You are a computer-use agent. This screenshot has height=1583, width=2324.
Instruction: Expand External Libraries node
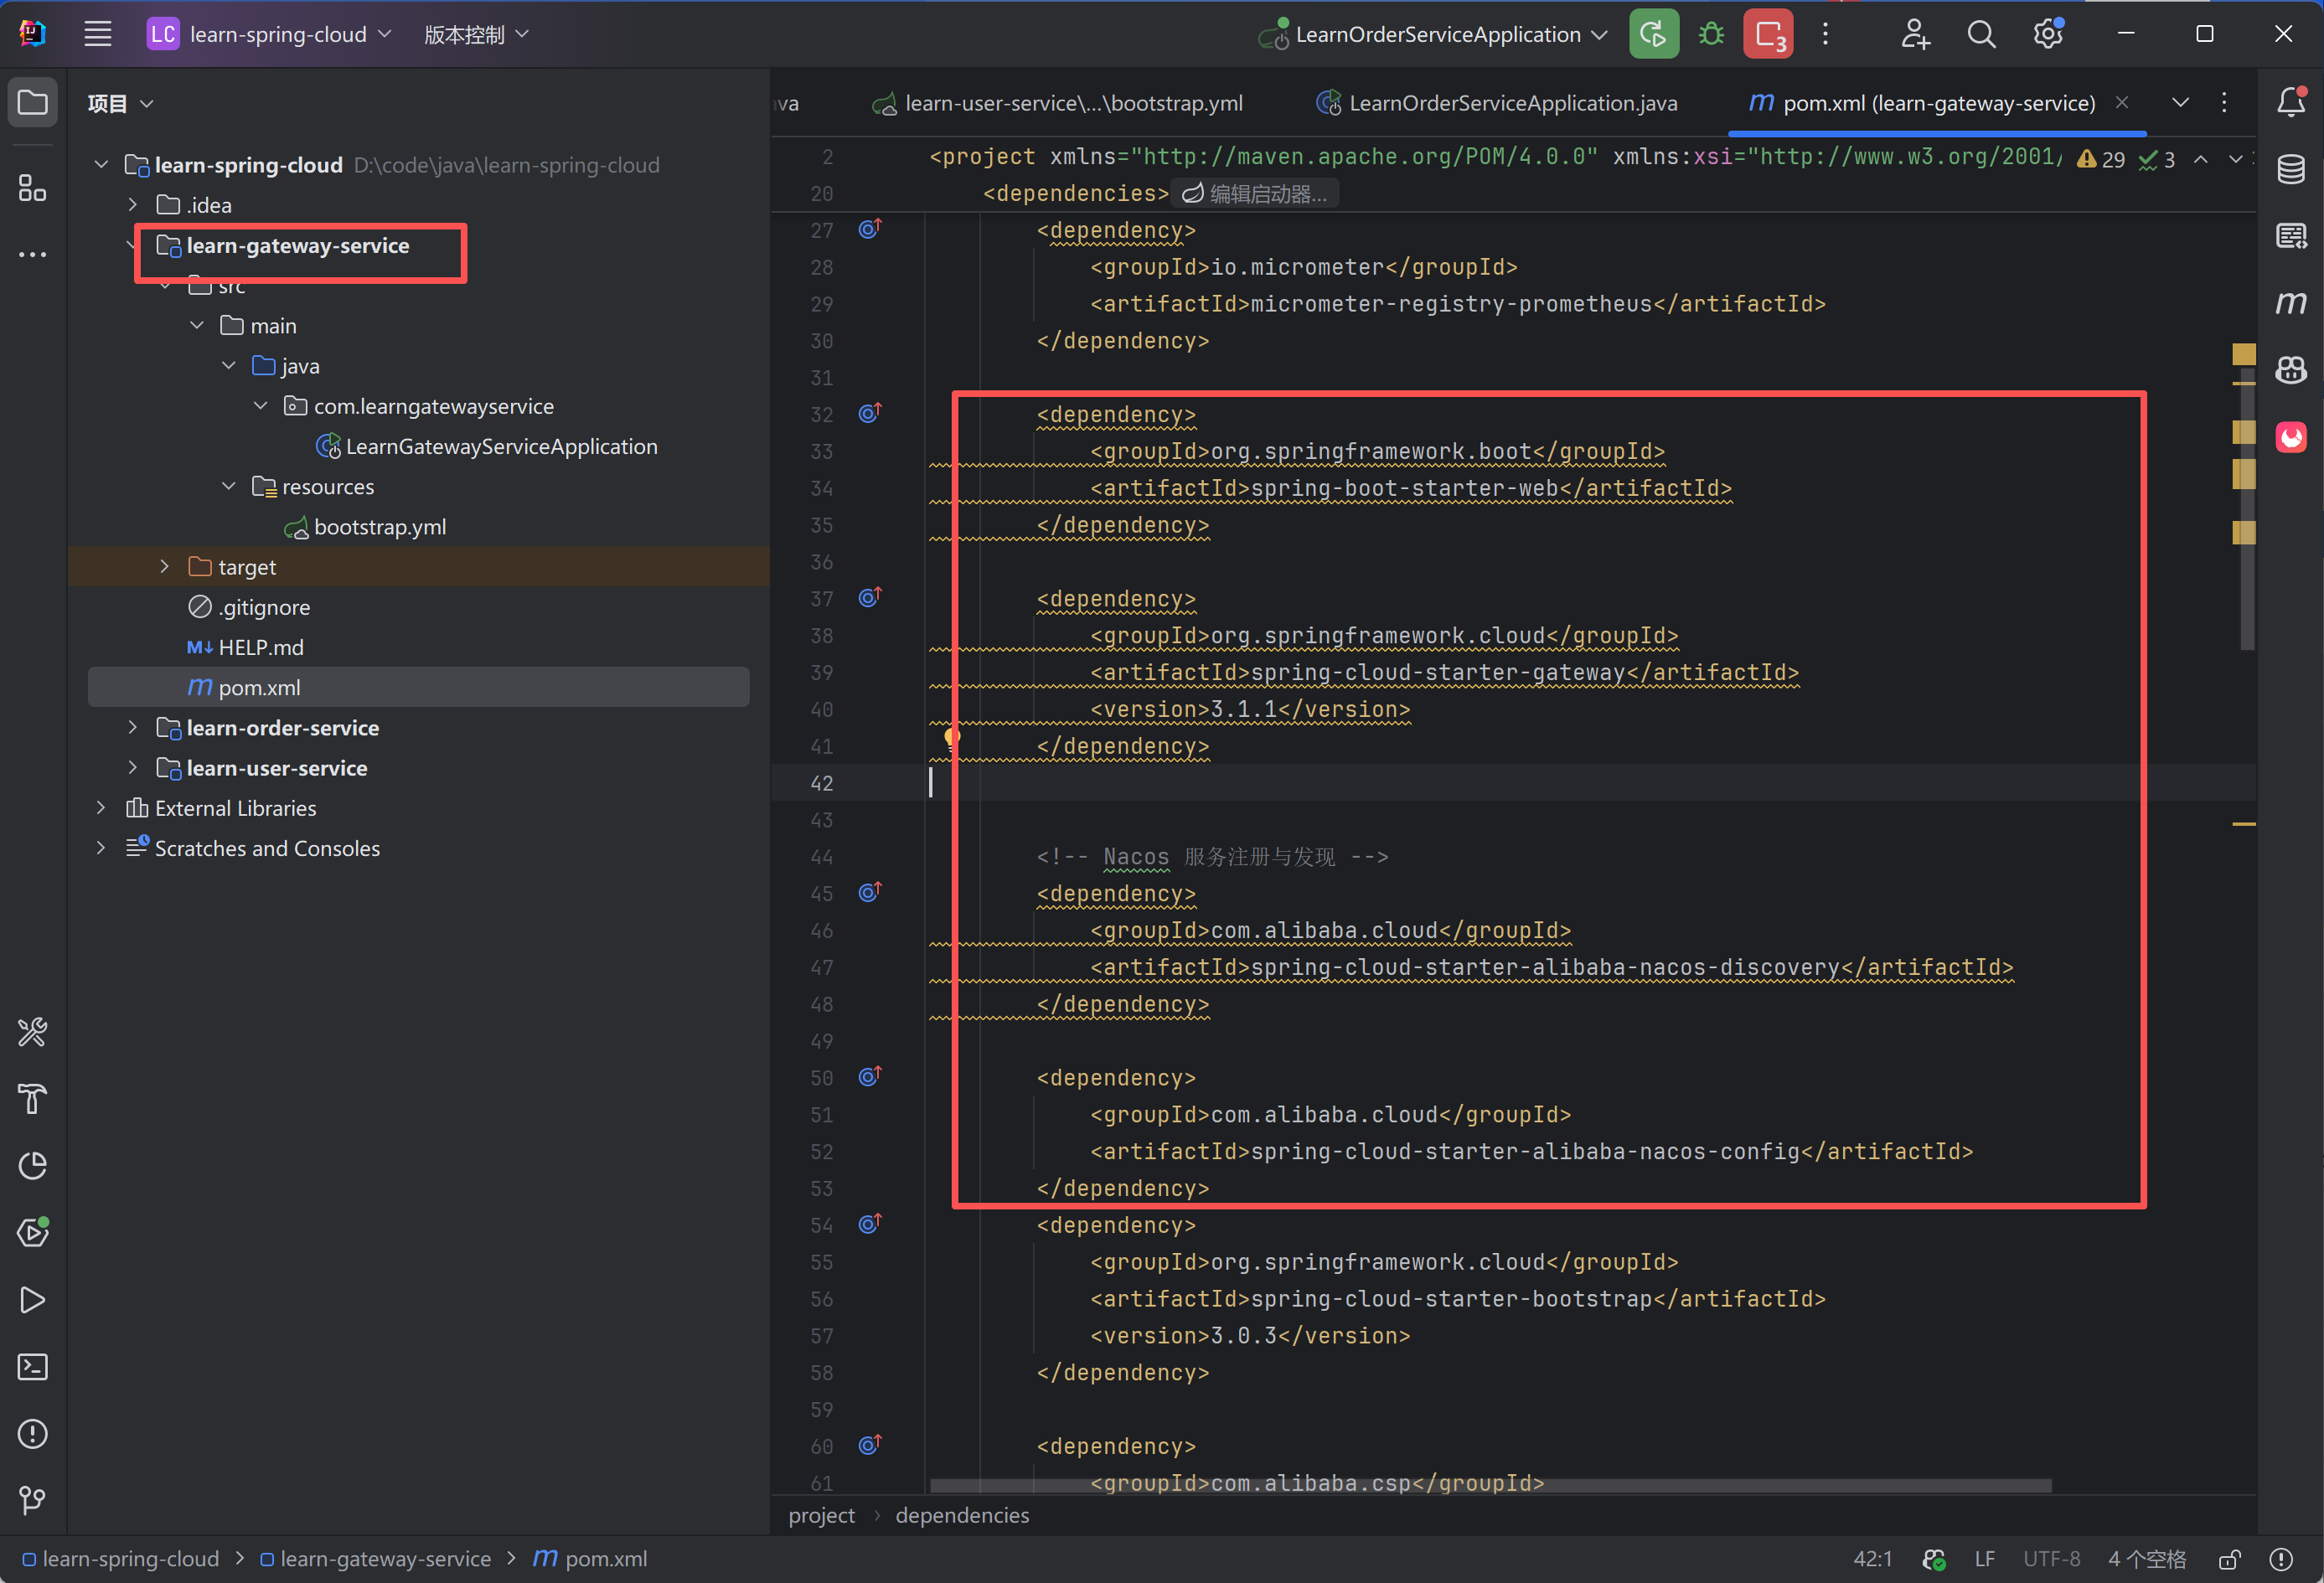point(101,807)
